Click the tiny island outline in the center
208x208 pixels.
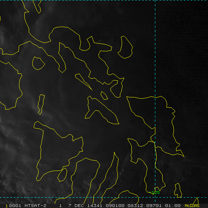[x=104, y=96]
